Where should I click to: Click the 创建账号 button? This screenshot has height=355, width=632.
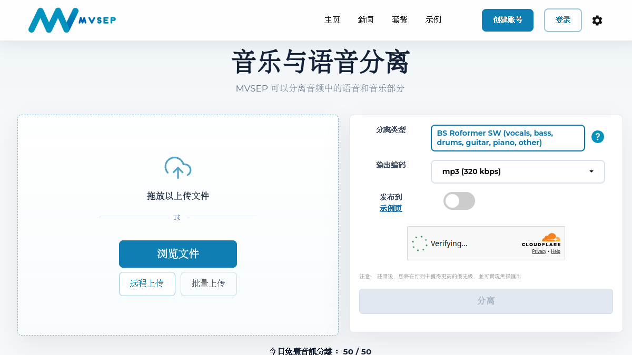click(x=508, y=20)
